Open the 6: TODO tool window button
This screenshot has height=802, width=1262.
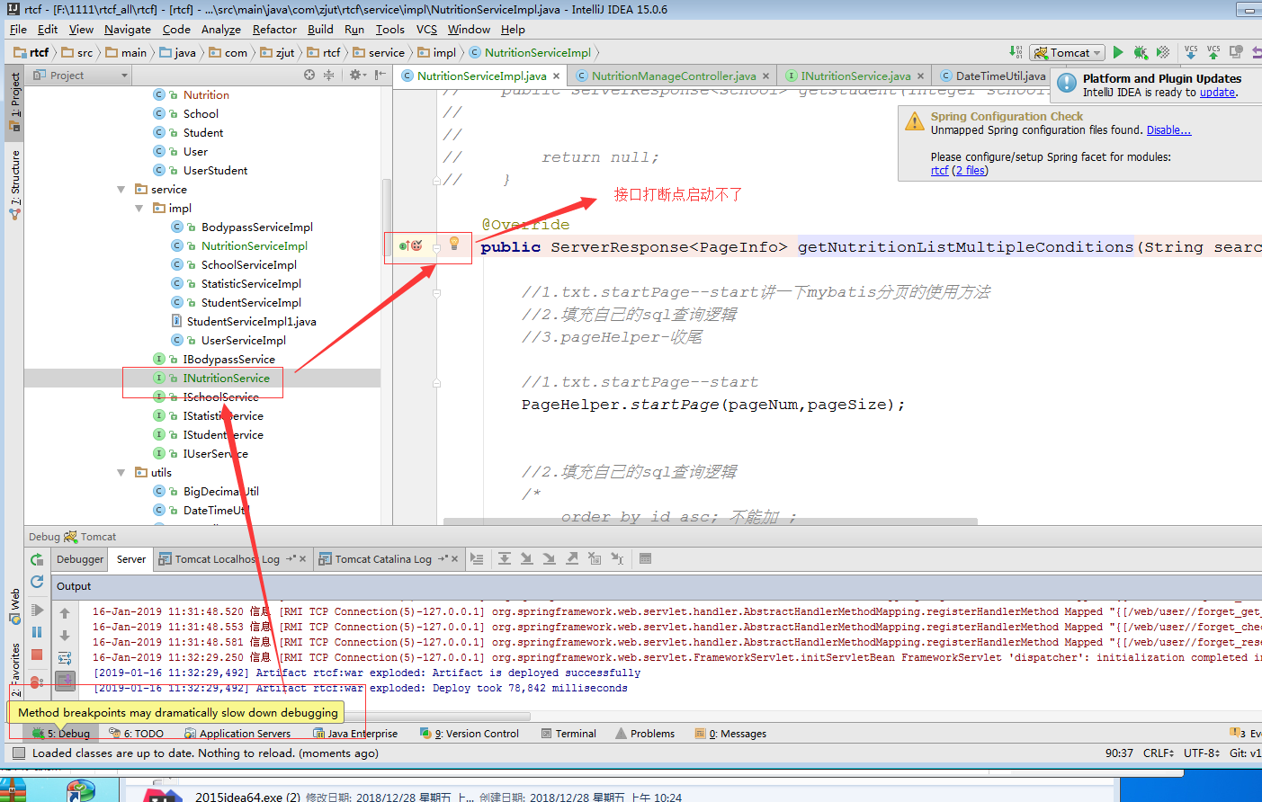pyautogui.click(x=137, y=734)
